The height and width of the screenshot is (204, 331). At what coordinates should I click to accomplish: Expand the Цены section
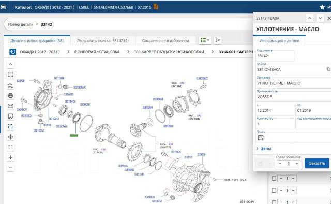(x=264, y=149)
